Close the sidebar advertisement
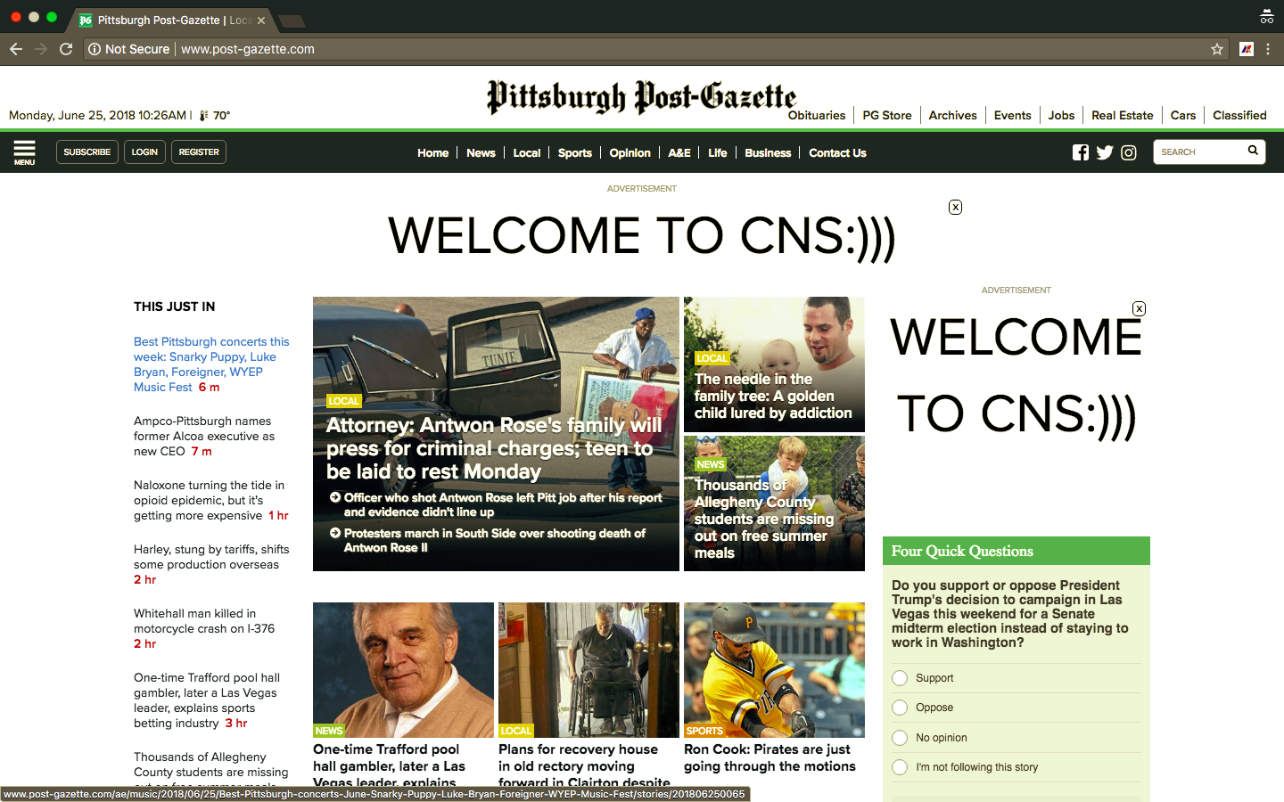The height and width of the screenshot is (802, 1284). point(1139,308)
